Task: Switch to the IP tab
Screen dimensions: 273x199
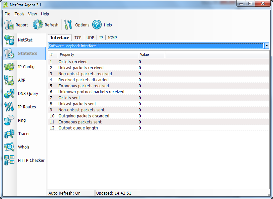Action: click(x=101, y=38)
